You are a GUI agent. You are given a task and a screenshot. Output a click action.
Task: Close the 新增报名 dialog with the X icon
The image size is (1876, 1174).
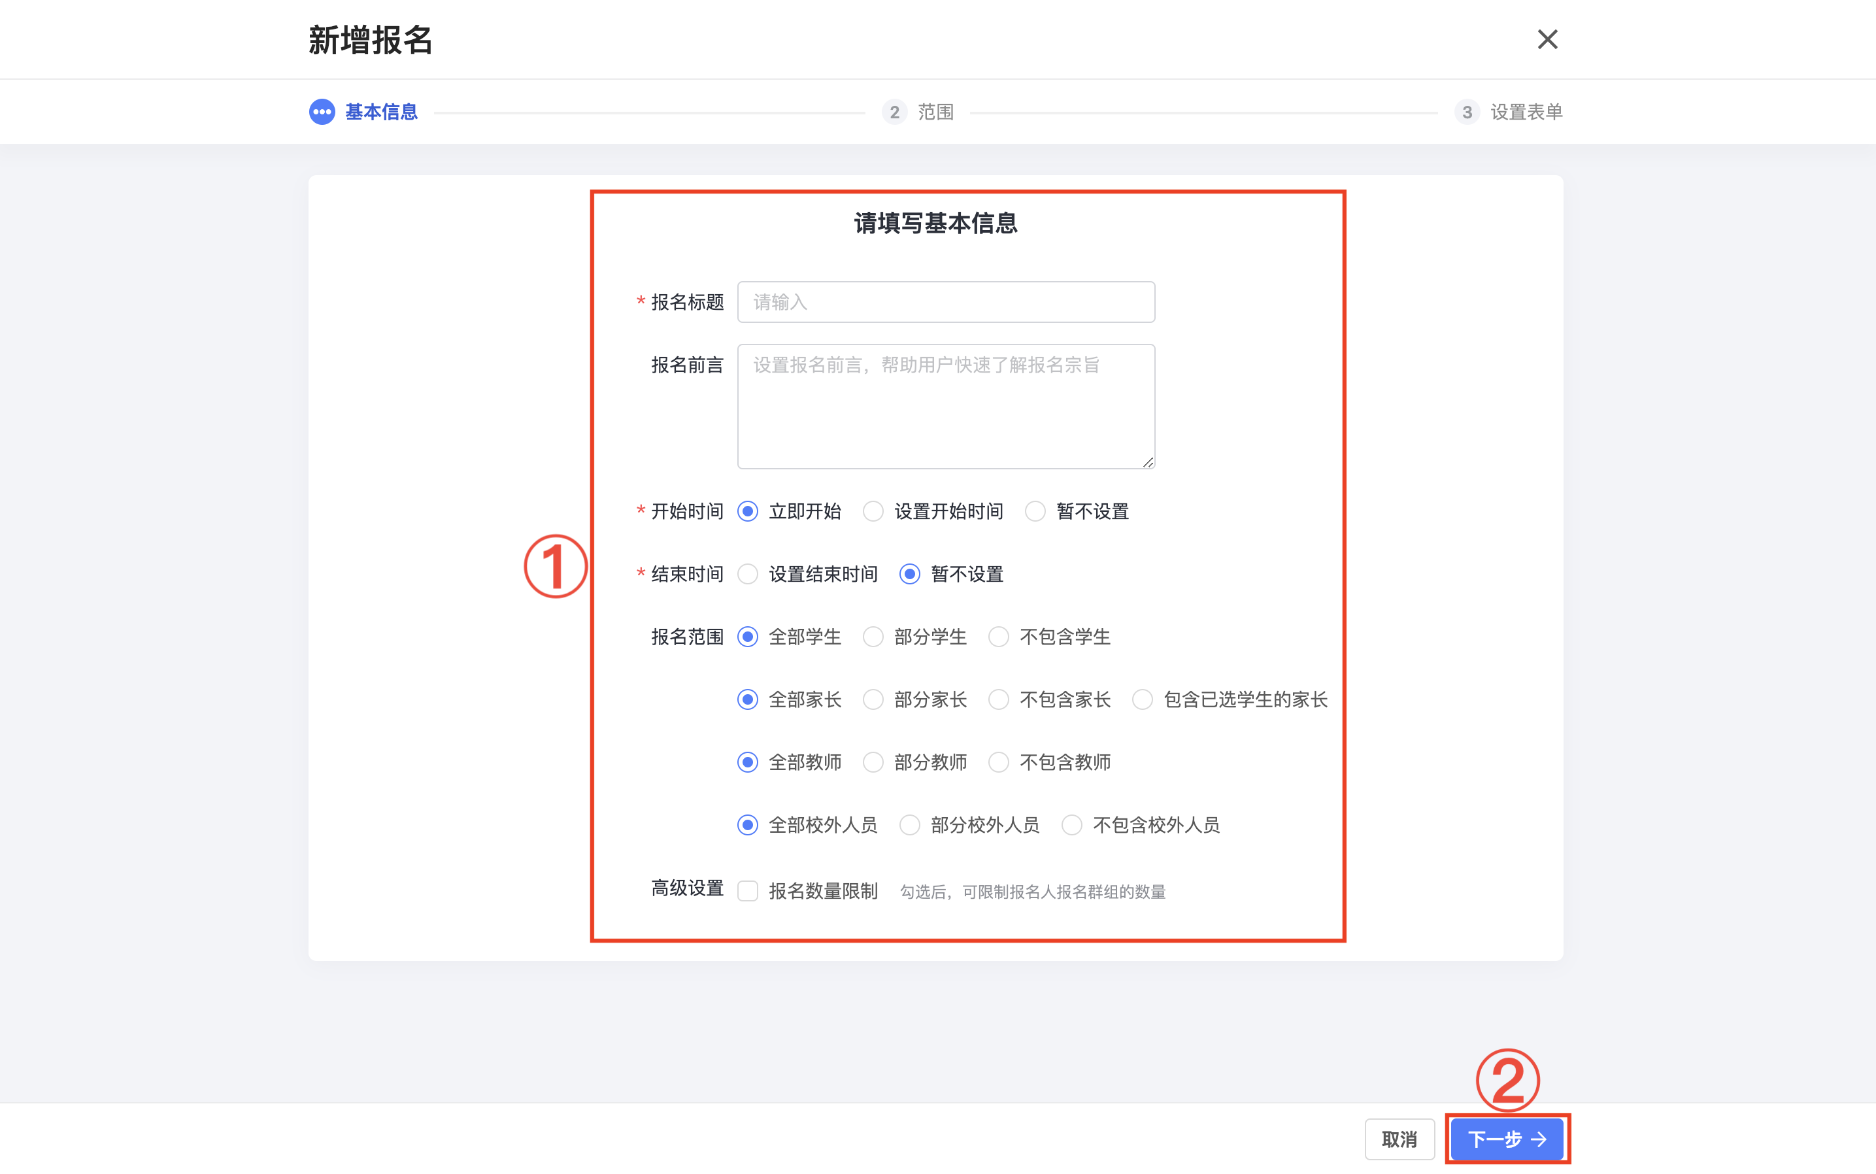[x=1547, y=39]
